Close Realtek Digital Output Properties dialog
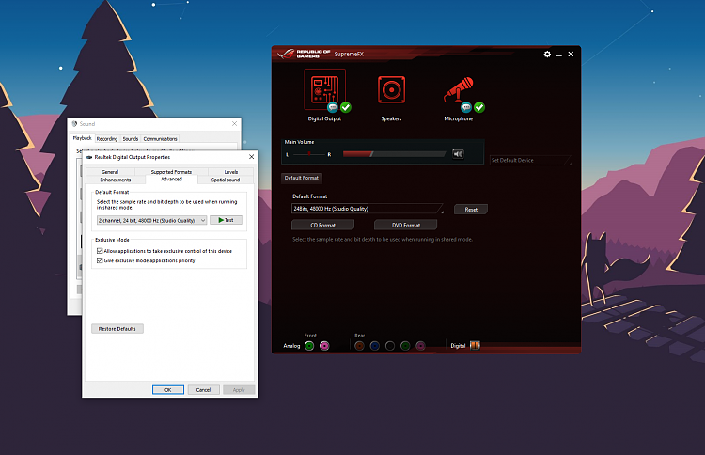 pos(251,157)
